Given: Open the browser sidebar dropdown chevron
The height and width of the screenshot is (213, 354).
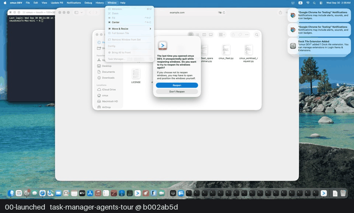Looking at the screenshot, I should [82, 12].
